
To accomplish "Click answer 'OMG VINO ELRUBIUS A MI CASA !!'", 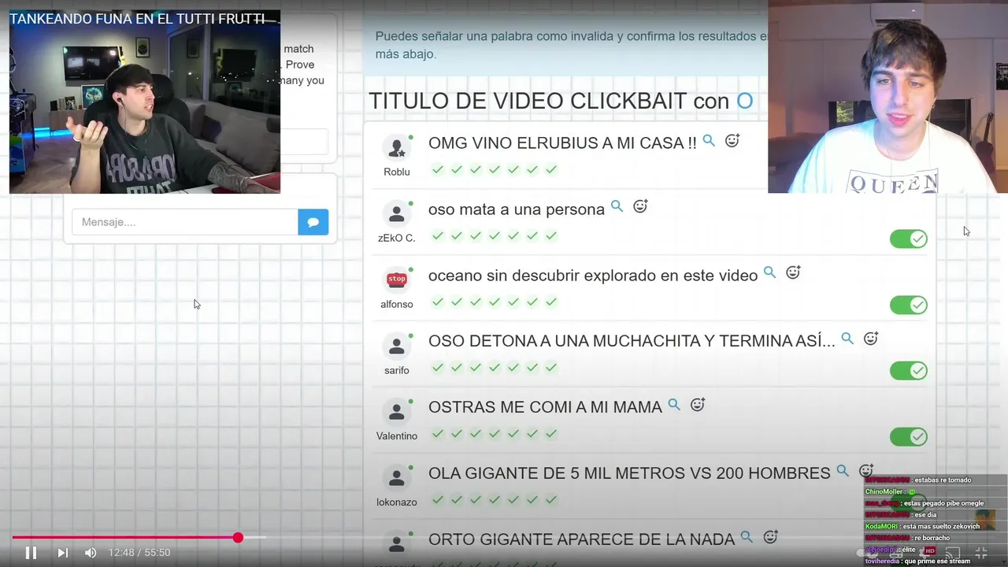I will (x=562, y=143).
